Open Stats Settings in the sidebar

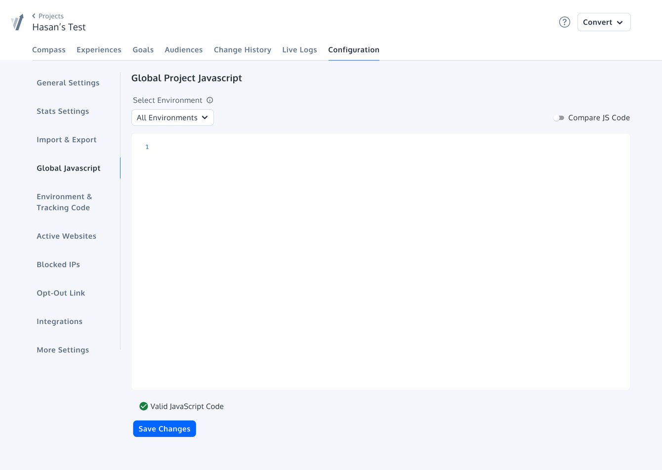click(x=63, y=111)
